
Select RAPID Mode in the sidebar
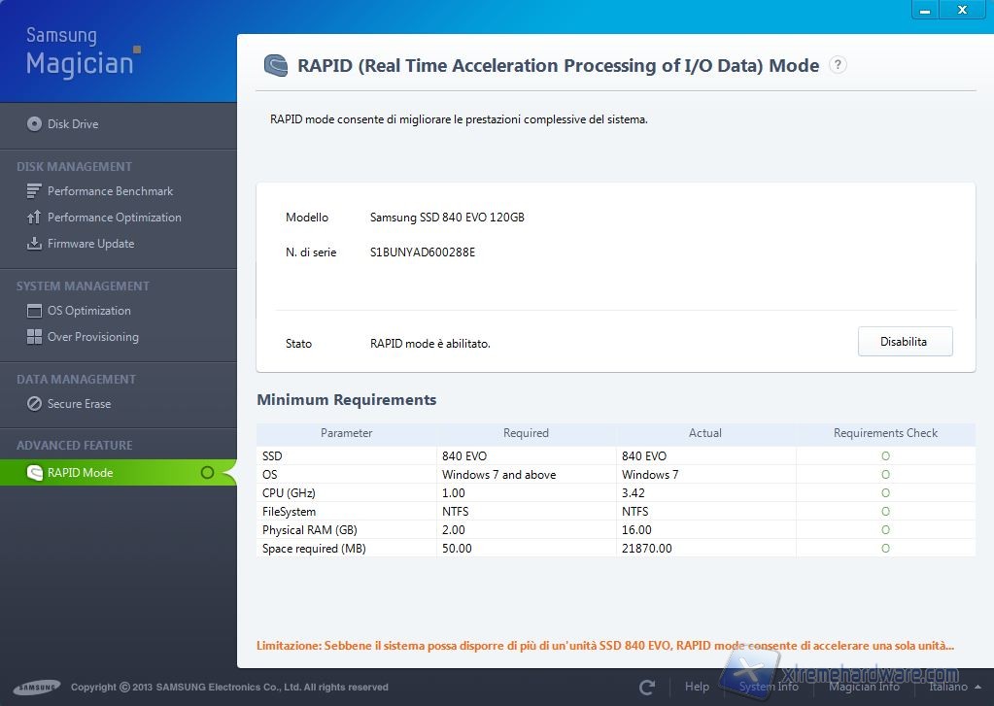(x=80, y=473)
